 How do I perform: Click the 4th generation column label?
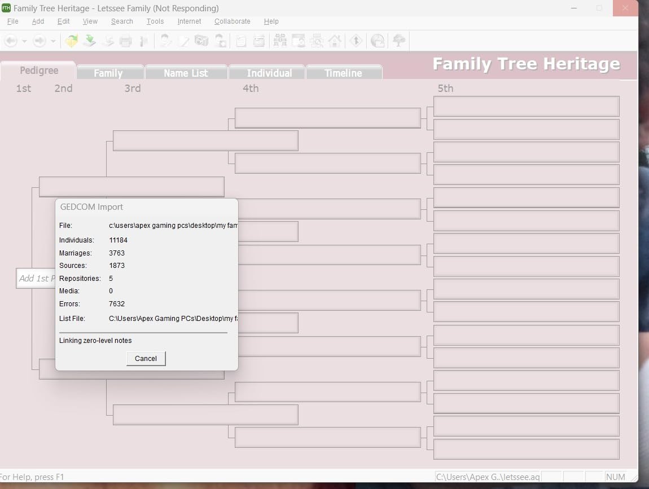[251, 89]
